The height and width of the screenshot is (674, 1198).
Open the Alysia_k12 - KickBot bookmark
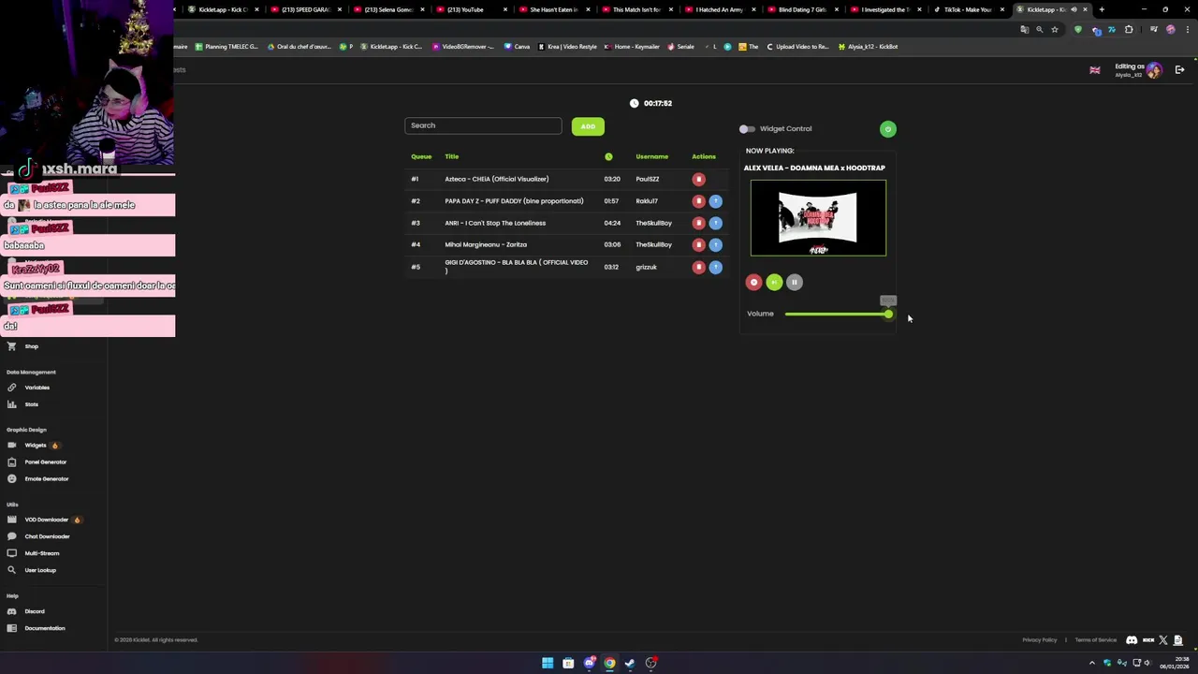pyautogui.click(x=868, y=47)
